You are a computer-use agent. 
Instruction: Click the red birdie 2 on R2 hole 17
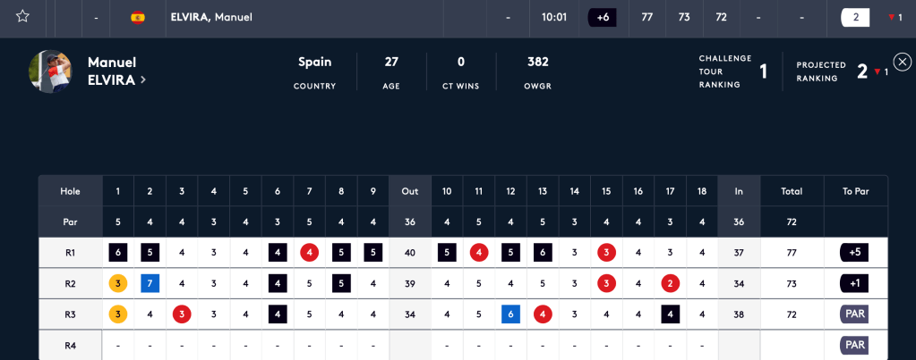(x=670, y=283)
